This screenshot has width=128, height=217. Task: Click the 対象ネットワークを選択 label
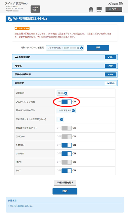pyautogui.click(x=32, y=47)
